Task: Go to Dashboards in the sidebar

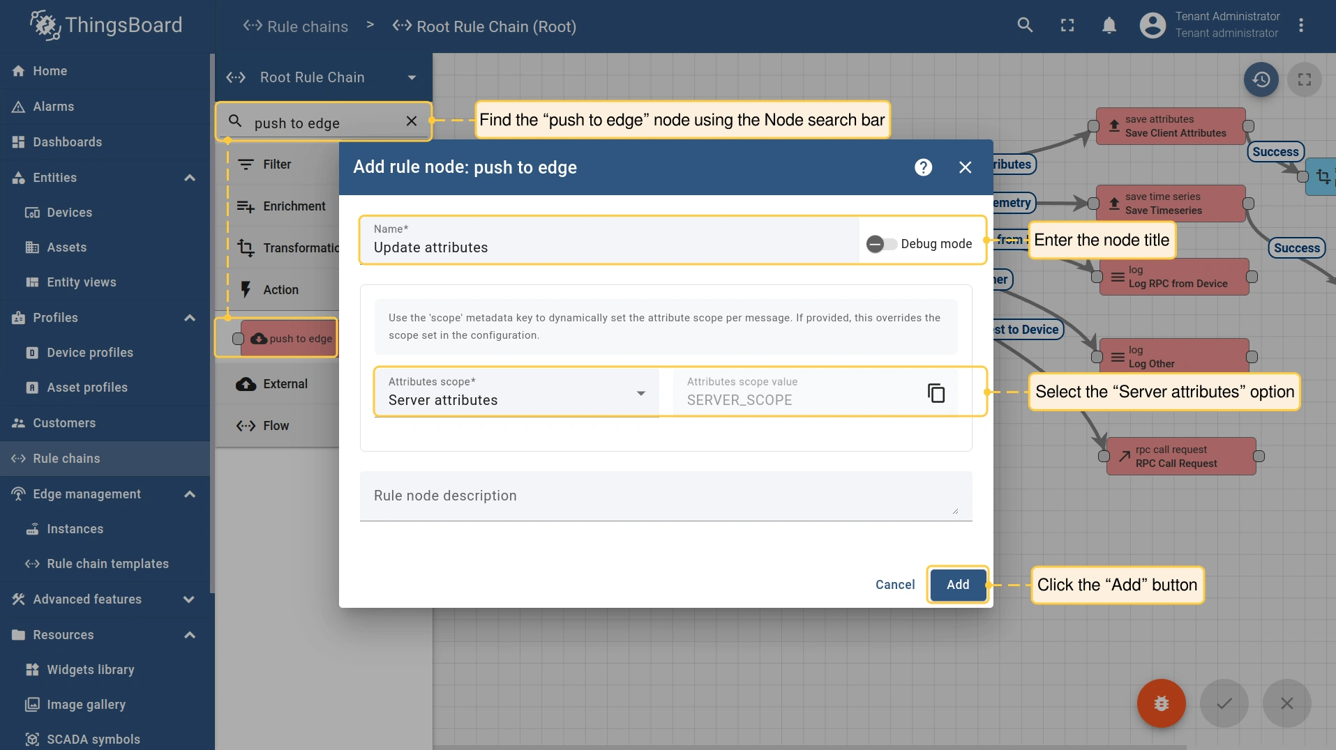Action: pyautogui.click(x=67, y=142)
